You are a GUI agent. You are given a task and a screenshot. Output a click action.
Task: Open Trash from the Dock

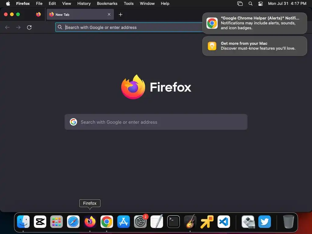289,222
